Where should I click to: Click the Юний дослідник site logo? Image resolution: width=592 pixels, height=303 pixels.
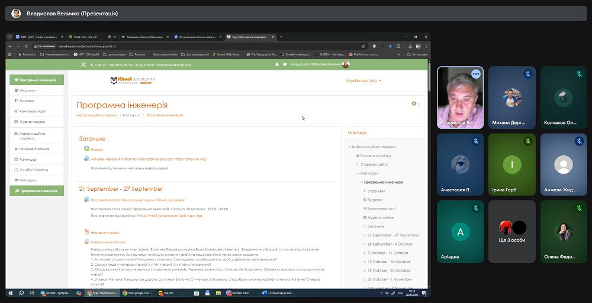tap(132, 80)
